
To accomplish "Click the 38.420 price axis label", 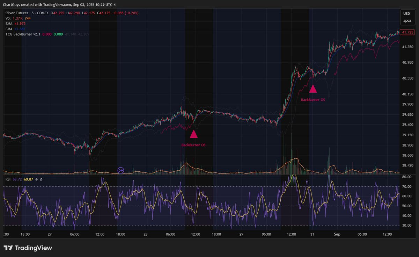I will [407, 165].
